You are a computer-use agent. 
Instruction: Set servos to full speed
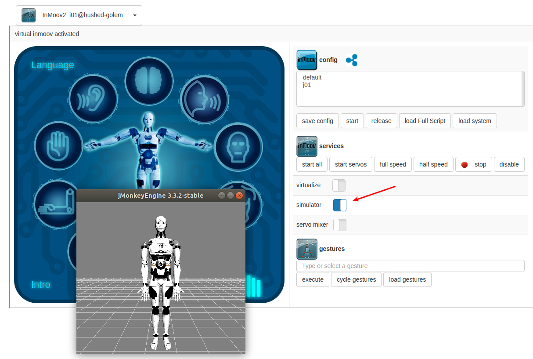tap(393, 164)
